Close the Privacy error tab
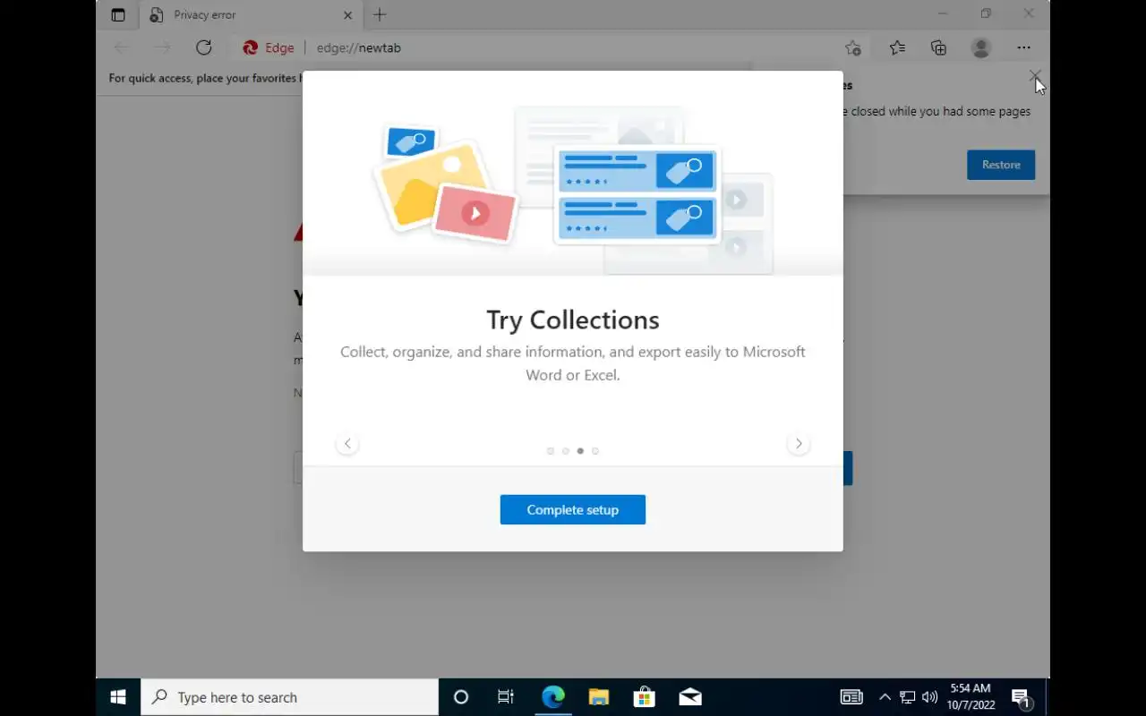Image resolution: width=1146 pixels, height=716 pixels. (347, 14)
